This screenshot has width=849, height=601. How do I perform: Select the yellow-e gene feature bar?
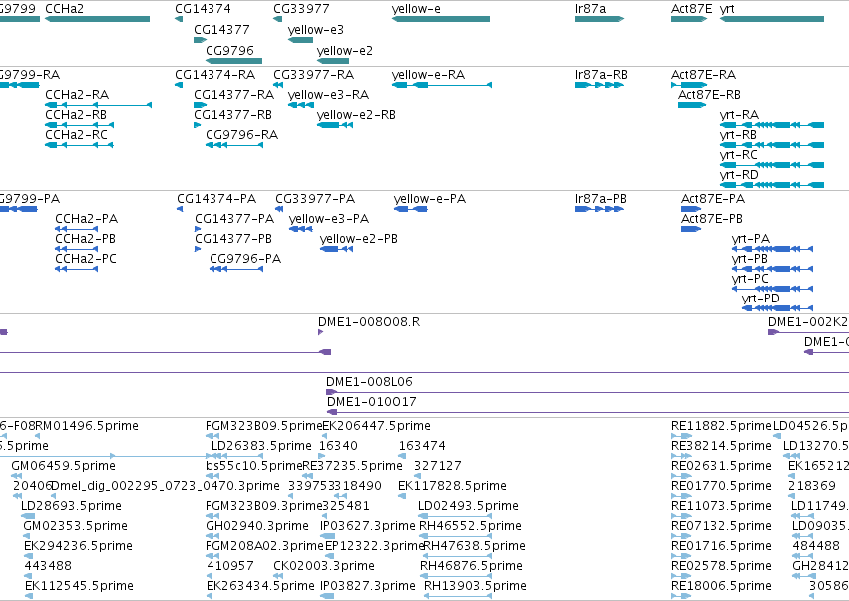pyautogui.click(x=441, y=19)
